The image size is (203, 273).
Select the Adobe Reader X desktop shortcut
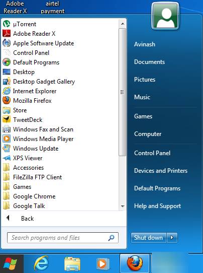15,8
